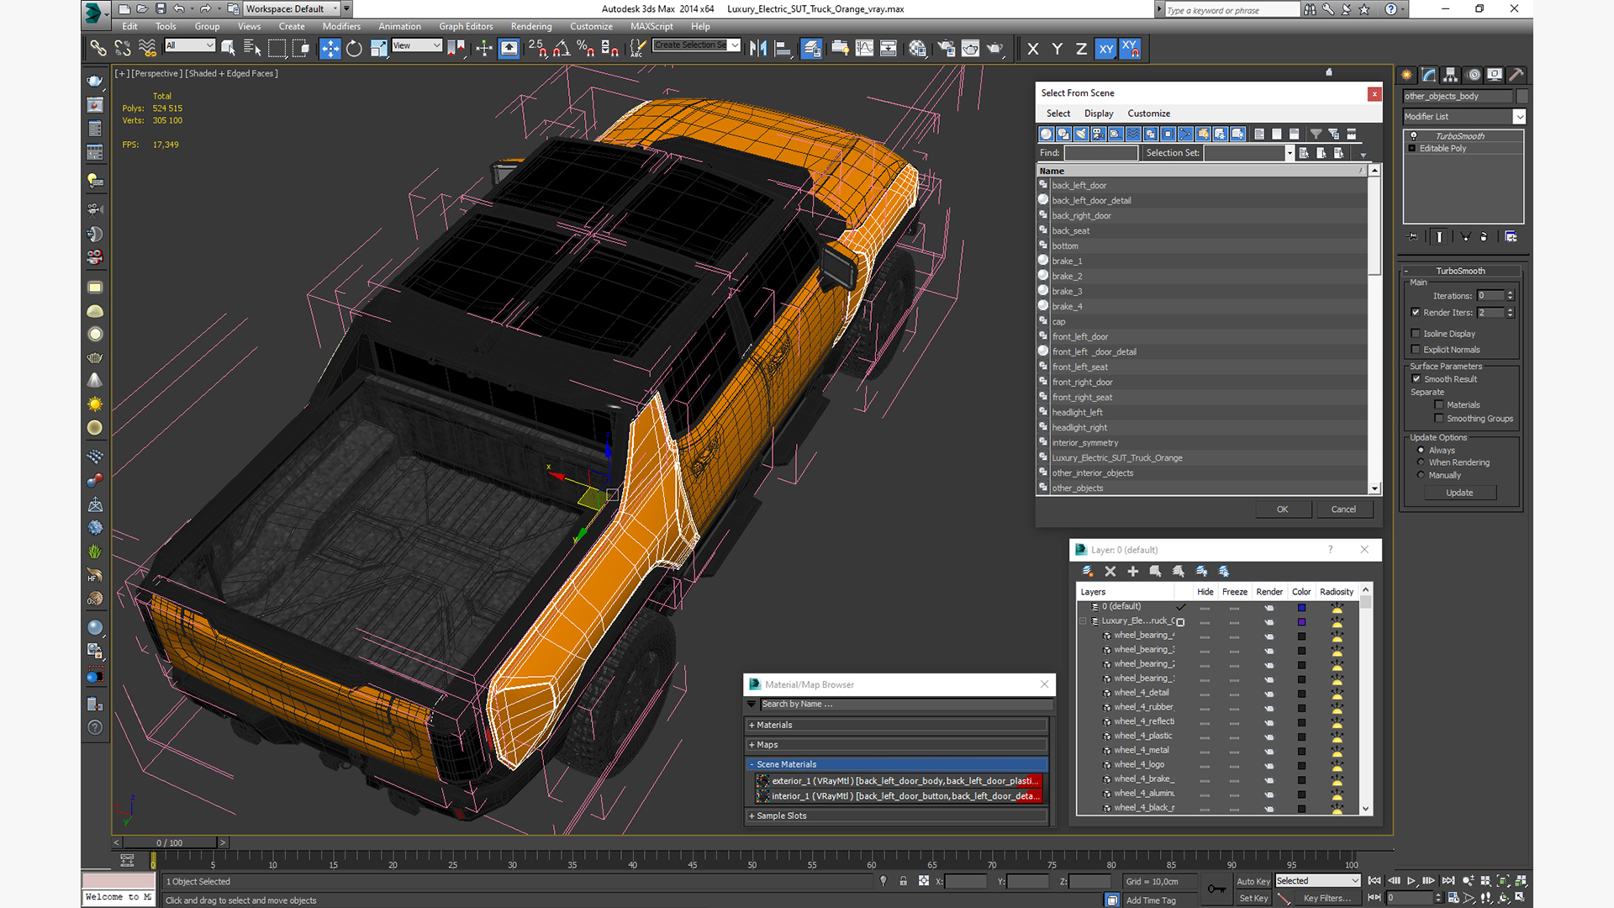Activate the Select and Move tool
The width and height of the screenshot is (1614, 908).
click(330, 49)
